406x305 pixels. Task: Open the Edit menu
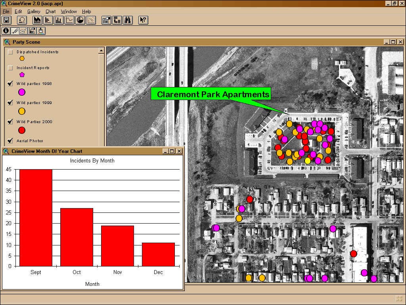(x=18, y=12)
